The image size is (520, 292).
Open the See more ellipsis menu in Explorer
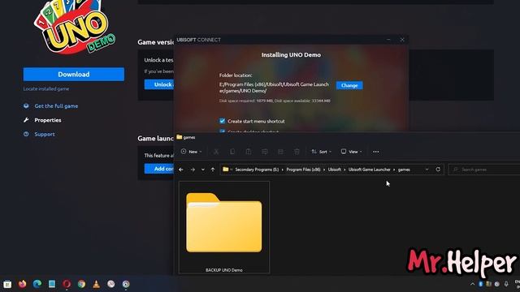tap(375, 152)
